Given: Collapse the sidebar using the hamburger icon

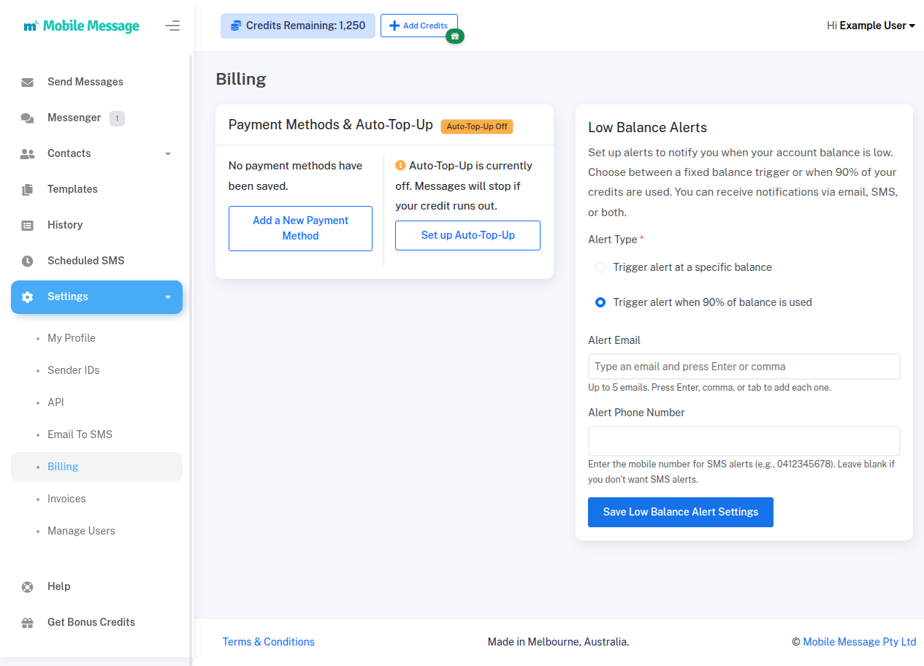Looking at the screenshot, I should [172, 26].
